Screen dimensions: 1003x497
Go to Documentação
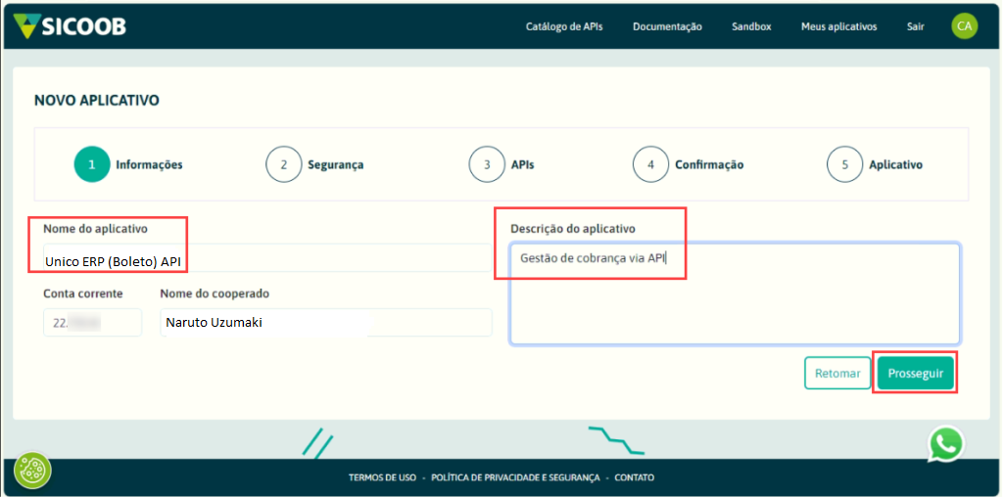pos(667,26)
